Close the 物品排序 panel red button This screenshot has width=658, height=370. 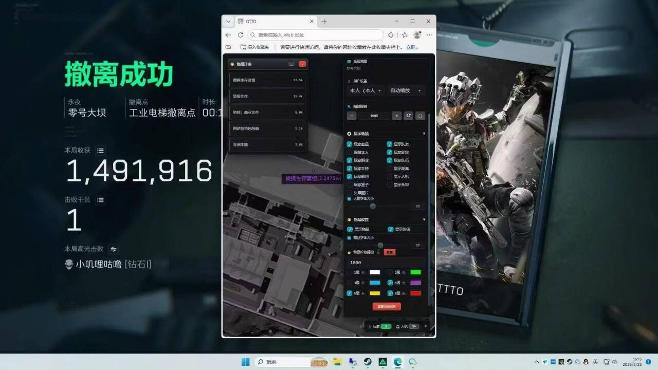coord(302,64)
